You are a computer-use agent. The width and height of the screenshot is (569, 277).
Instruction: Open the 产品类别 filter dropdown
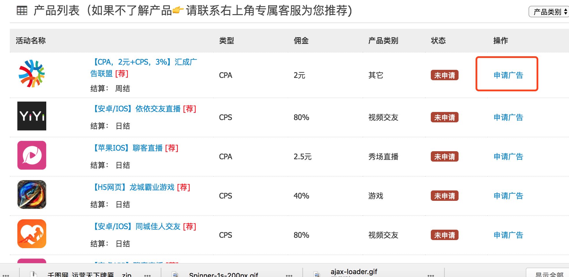coord(549,12)
